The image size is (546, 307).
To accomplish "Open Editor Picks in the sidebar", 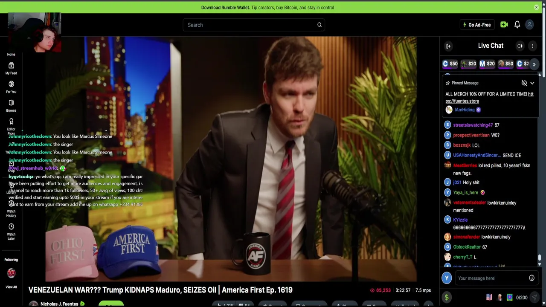I will (11, 127).
